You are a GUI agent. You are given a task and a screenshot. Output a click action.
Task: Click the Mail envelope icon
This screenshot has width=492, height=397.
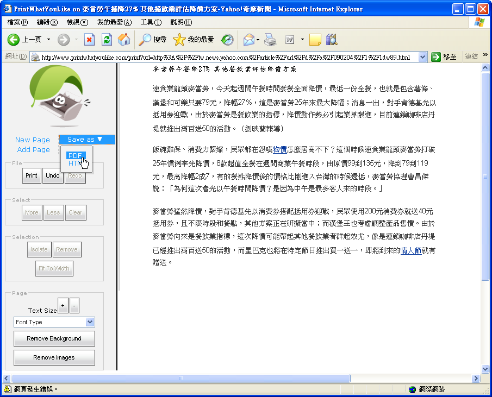249,40
